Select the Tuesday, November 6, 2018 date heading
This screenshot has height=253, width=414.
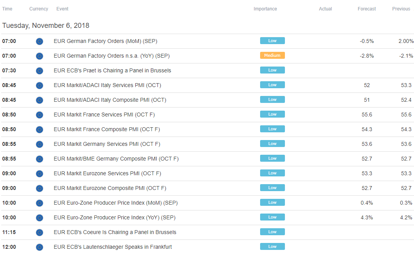pyautogui.click(x=46, y=26)
